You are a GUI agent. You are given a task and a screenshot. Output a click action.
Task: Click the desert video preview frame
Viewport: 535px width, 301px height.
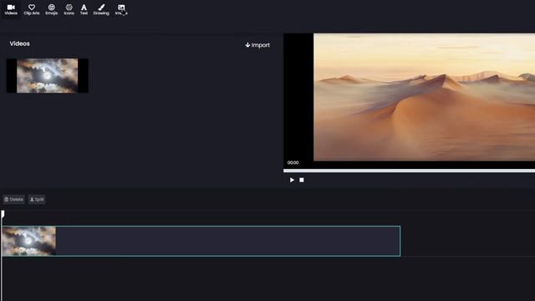424,97
